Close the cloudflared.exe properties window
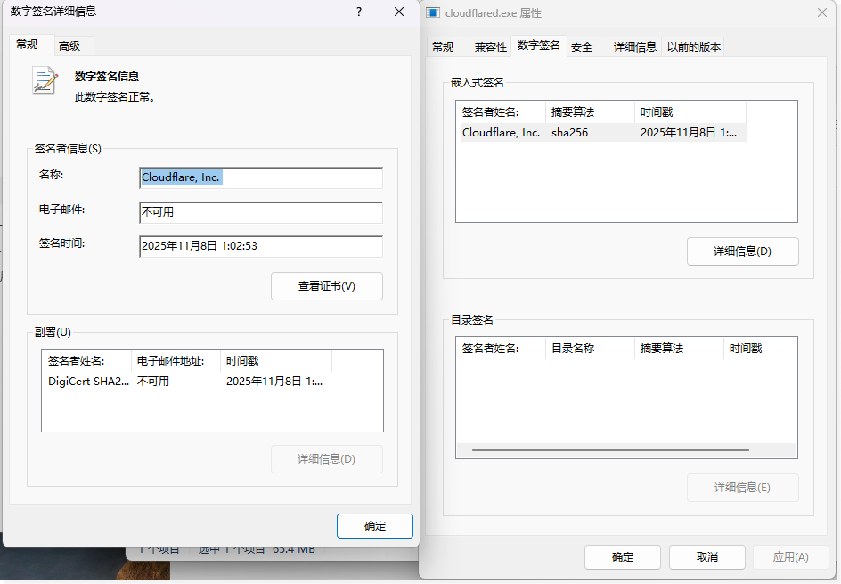 point(821,12)
